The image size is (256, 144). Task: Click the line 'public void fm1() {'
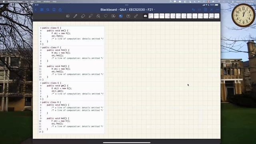click(58, 50)
